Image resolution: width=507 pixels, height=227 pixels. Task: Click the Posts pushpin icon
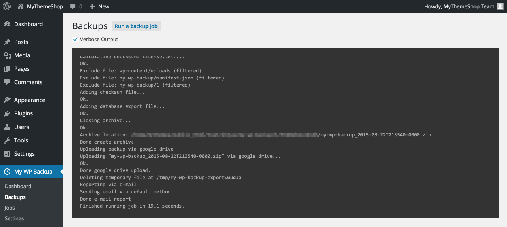(7, 42)
